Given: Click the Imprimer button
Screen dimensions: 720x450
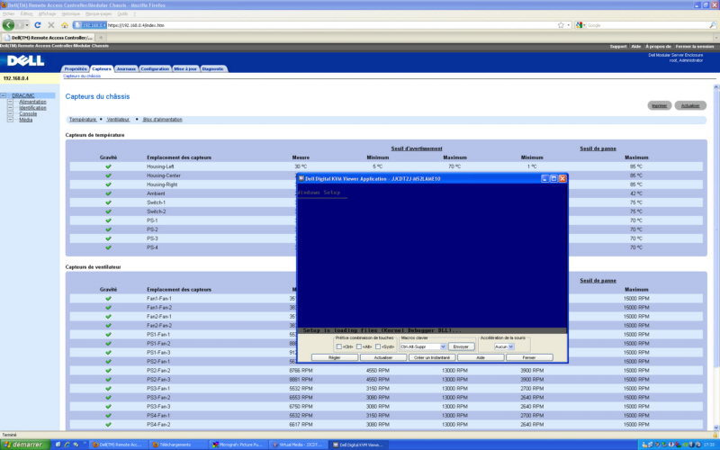Looking at the screenshot, I should (660, 105).
